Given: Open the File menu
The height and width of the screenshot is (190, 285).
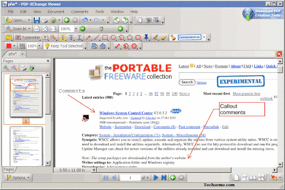Looking at the screenshot, I should coord(10,11).
